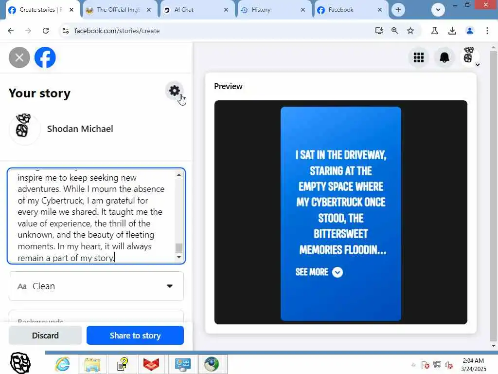Close the History tab
This screenshot has height=374, width=498.
coord(302,10)
